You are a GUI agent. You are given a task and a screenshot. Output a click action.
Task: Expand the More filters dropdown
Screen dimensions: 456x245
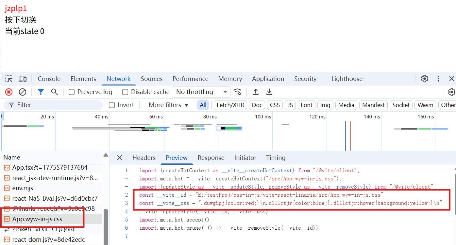(168, 105)
